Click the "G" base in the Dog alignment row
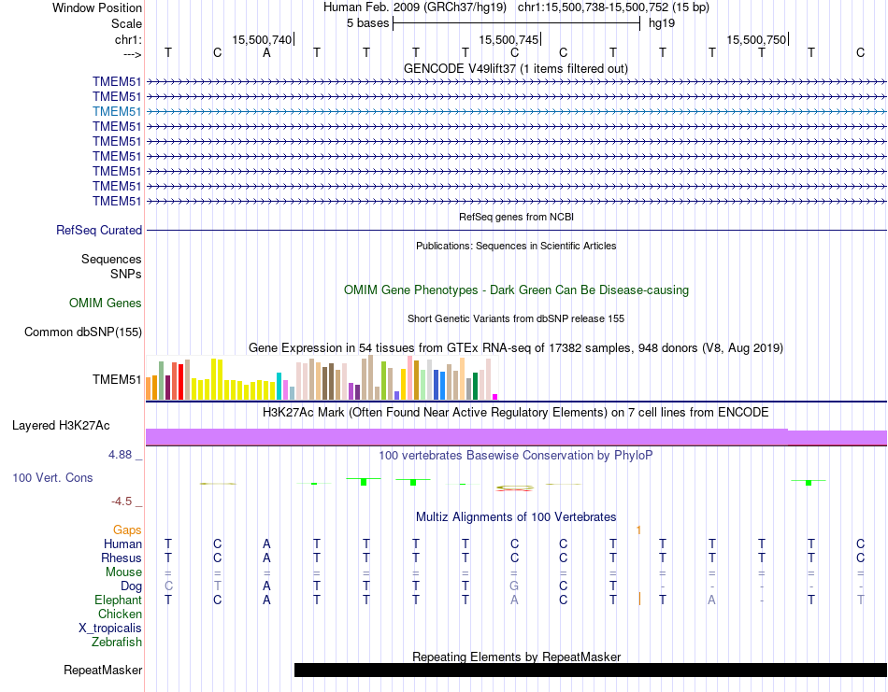888x692 pixels. (x=514, y=586)
